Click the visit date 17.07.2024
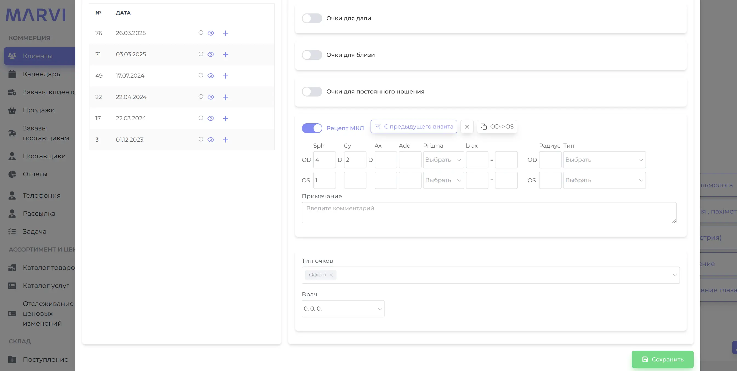 point(130,76)
